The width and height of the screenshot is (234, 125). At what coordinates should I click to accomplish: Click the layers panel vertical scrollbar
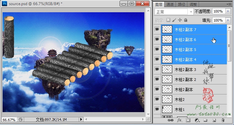pos(229,46)
